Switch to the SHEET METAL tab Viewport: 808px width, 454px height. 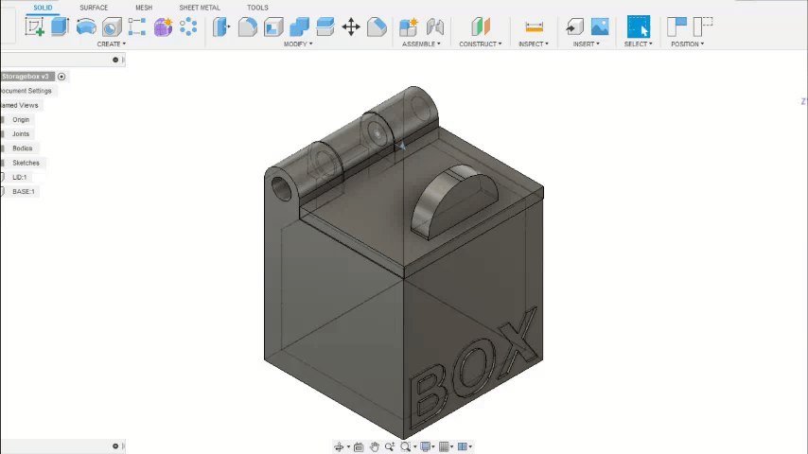click(200, 8)
